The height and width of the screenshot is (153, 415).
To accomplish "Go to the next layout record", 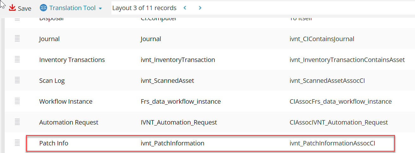I will [200, 8].
